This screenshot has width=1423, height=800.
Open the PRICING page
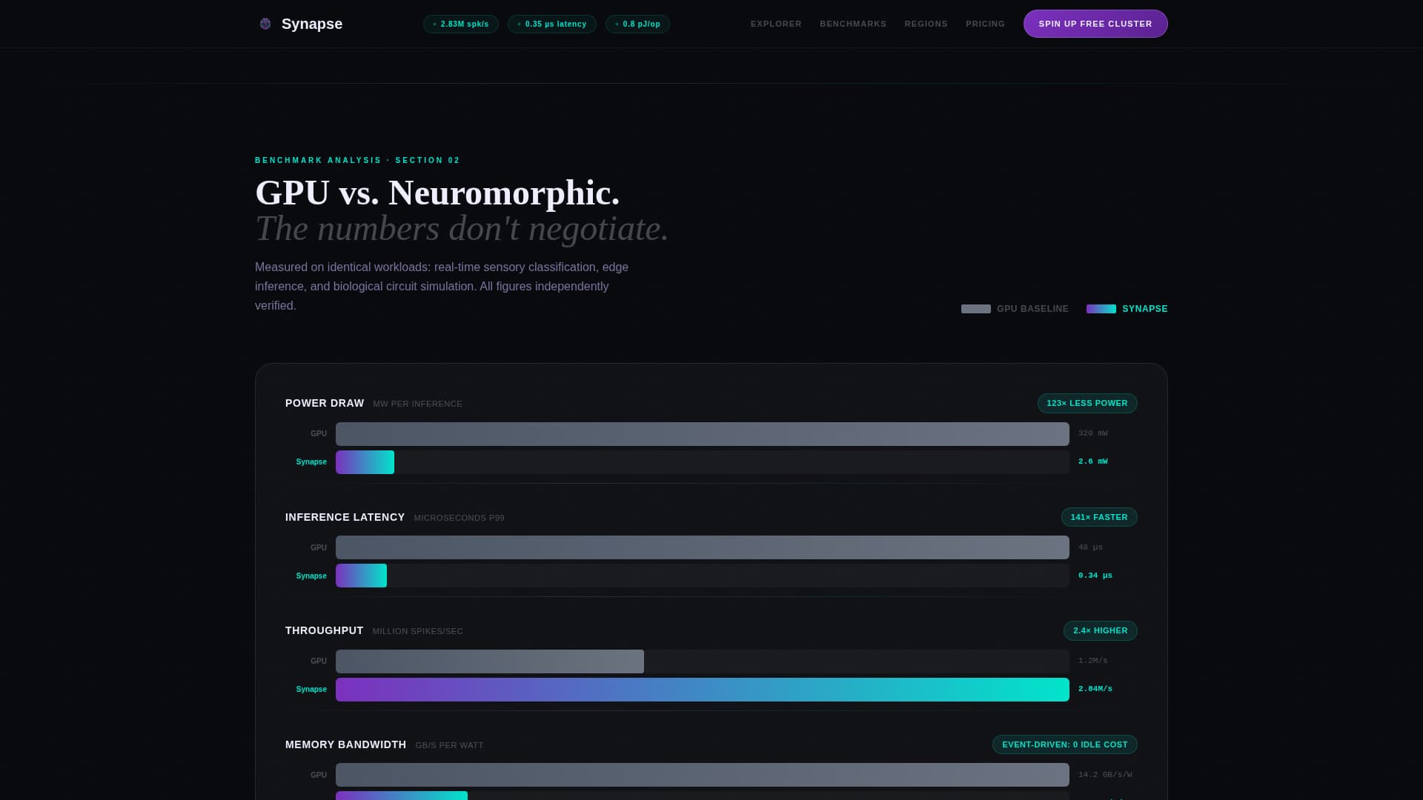coord(985,24)
